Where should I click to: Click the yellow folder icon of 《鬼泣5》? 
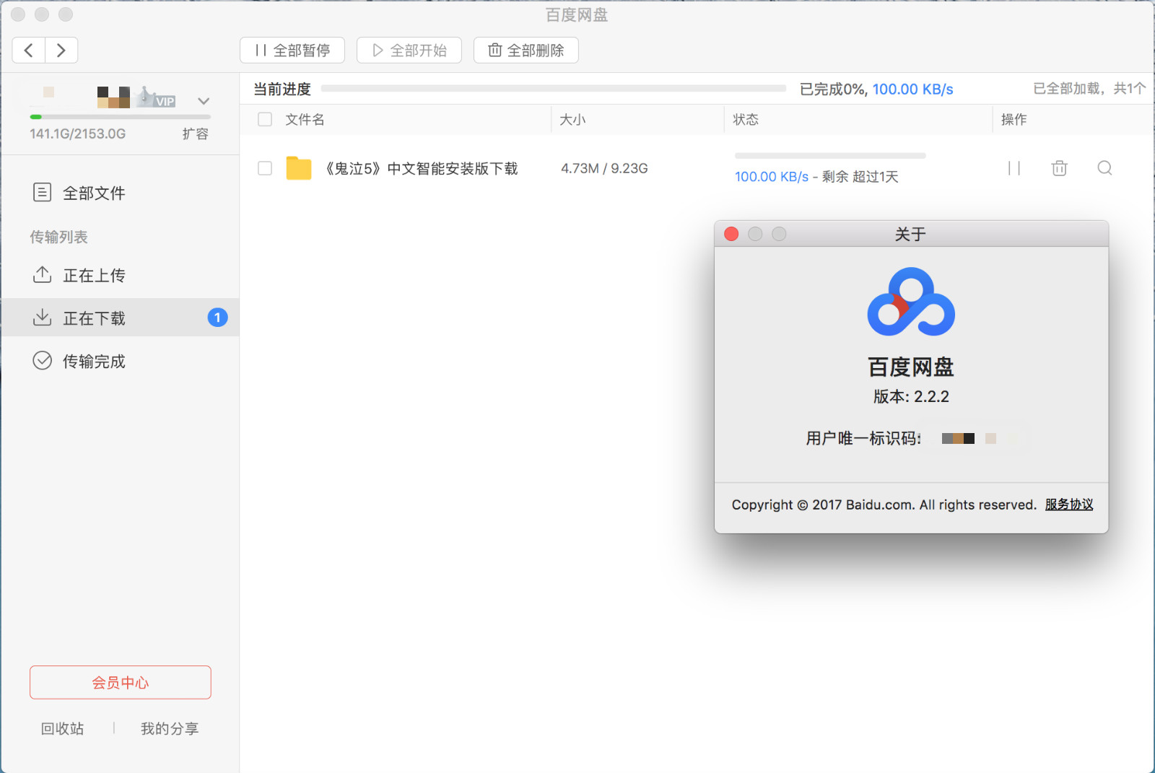click(299, 168)
